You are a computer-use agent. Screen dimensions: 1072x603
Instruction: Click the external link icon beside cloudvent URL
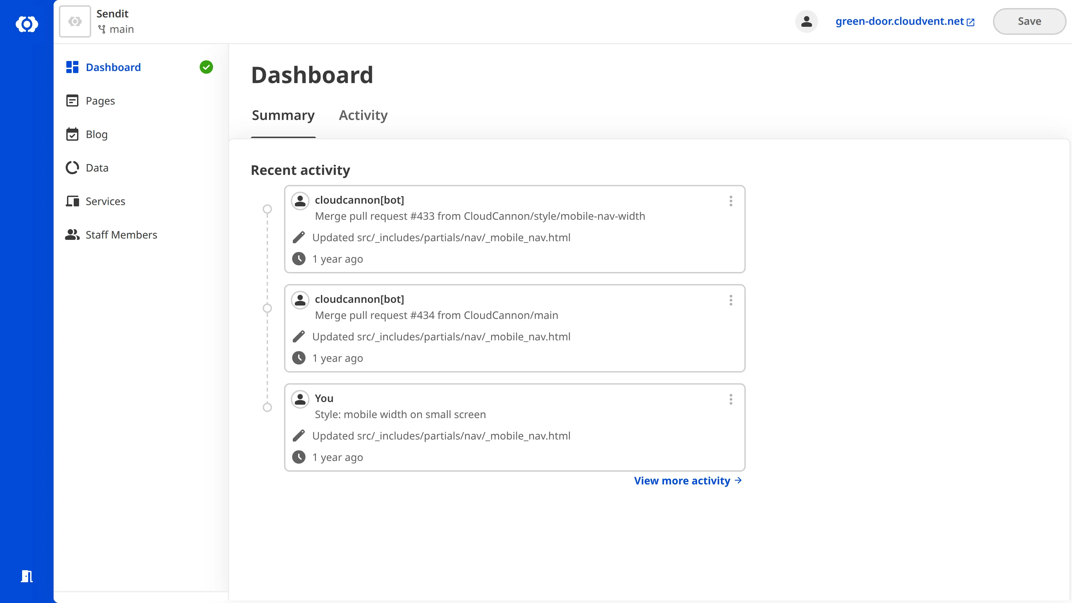tap(970, 22)
